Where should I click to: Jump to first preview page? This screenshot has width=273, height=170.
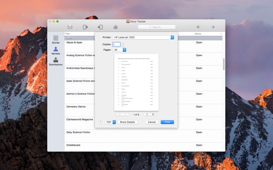pyautogui.click(x=119, y=115)
